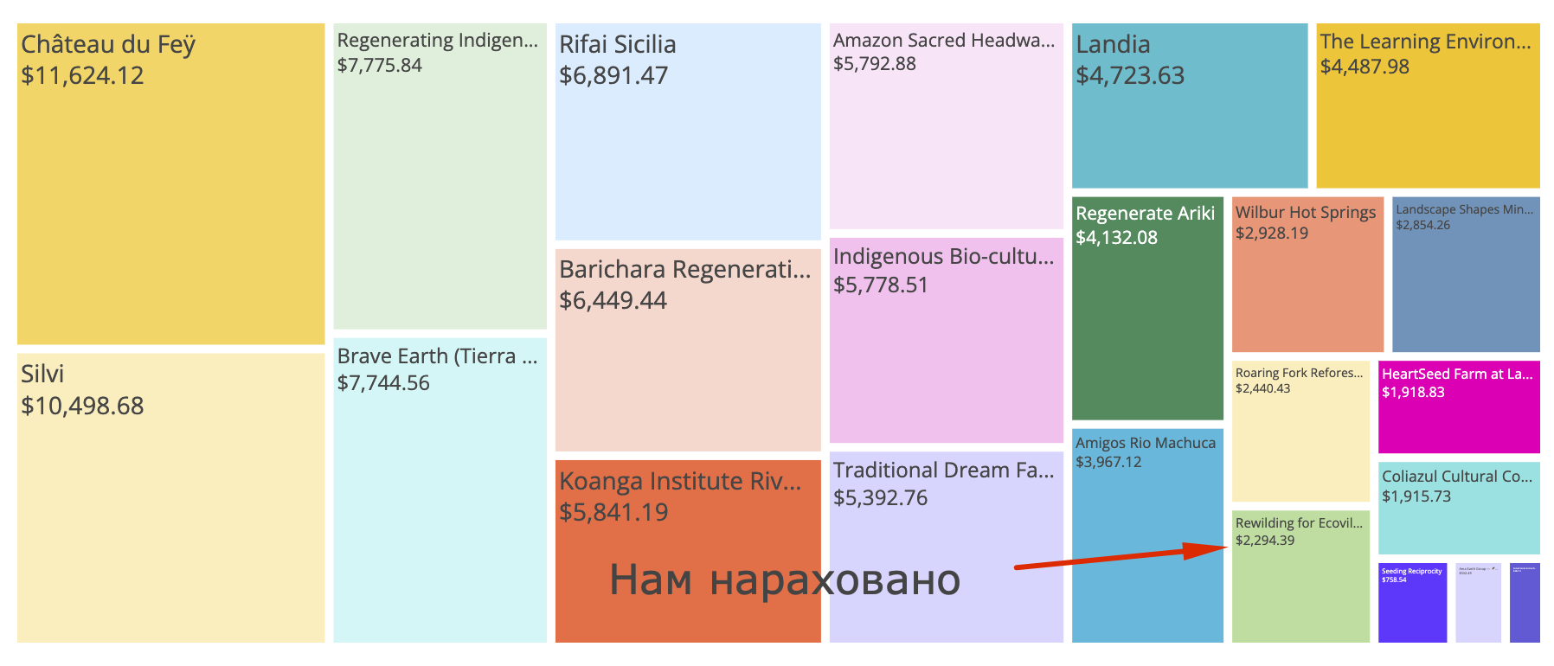The width and height of the screenshot is (1554, 666).
Task: Choose the Regenerate Ariki green tile
Action: tap(1147, 308)
